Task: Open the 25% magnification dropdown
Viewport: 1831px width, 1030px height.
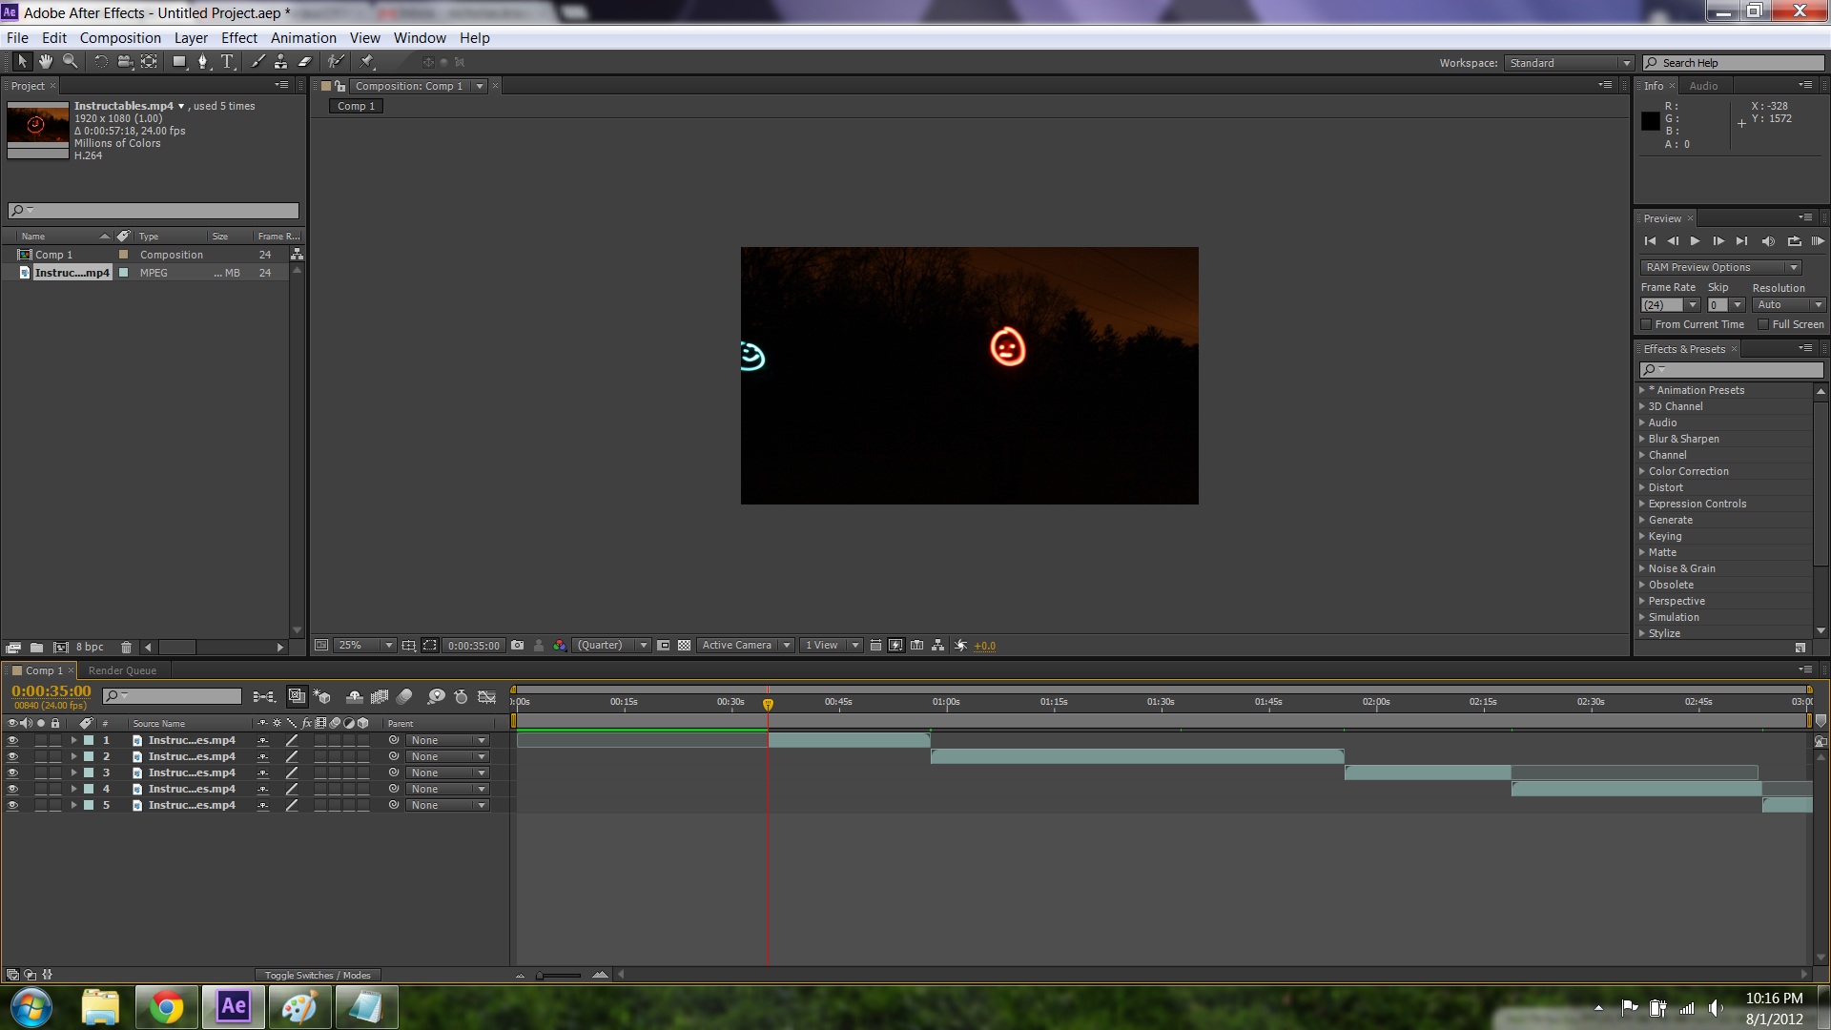Action: coord(364,646)
